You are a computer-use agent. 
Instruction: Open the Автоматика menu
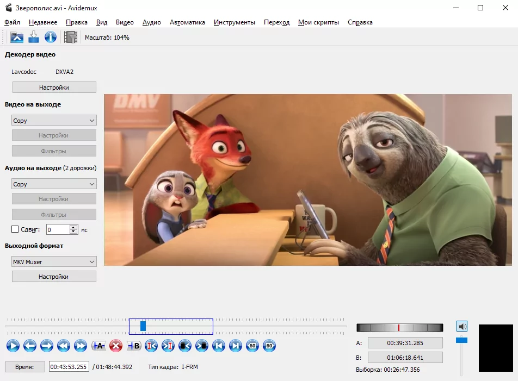(x=187, y=22)
